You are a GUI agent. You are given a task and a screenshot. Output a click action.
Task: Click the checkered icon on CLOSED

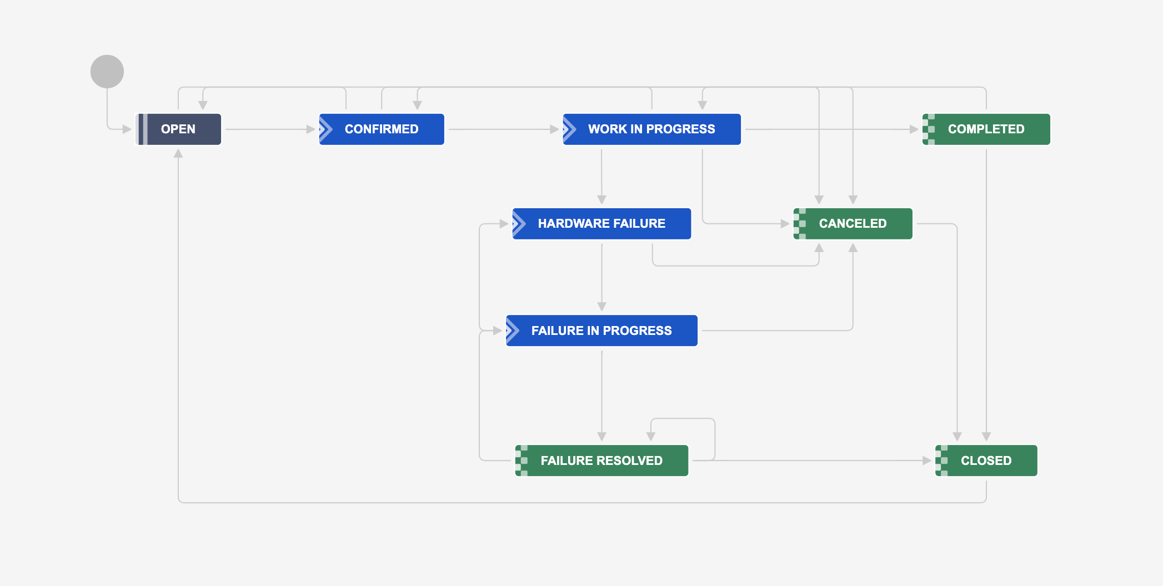[941, 460]
